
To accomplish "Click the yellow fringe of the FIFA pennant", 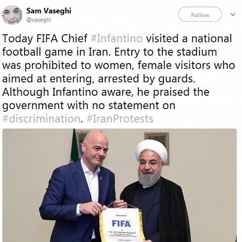I will [102, 226].
